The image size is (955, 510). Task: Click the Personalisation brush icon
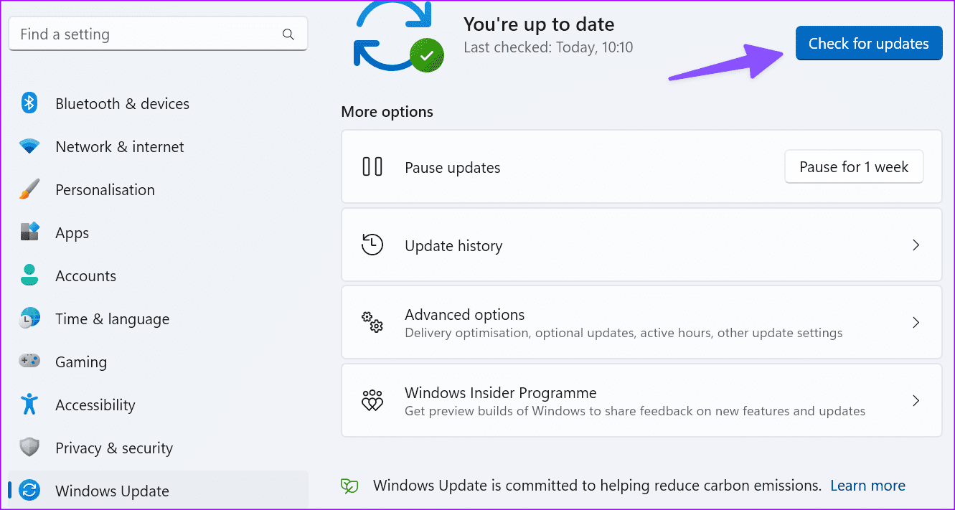tap(29, 189)
